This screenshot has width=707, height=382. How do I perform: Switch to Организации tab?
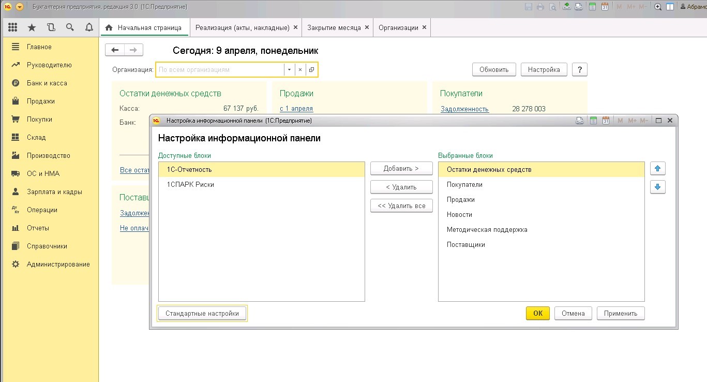tap(398, 27)
